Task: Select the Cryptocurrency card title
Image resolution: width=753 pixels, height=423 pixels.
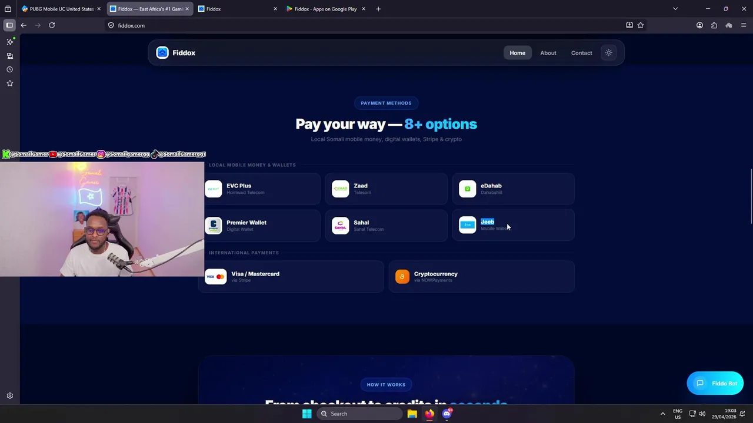Action: (x=436, y=274)
